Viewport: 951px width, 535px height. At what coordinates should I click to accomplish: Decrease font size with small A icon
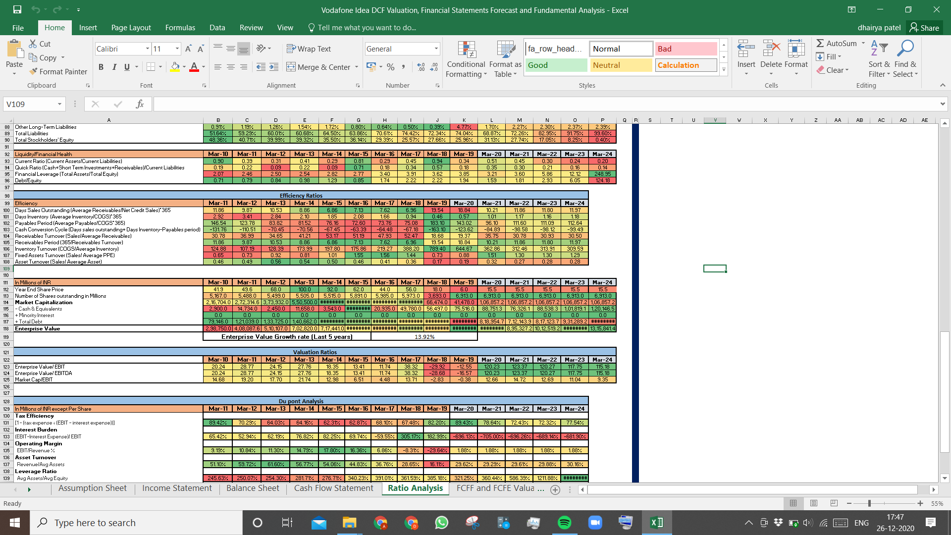[x=201, y=49]
